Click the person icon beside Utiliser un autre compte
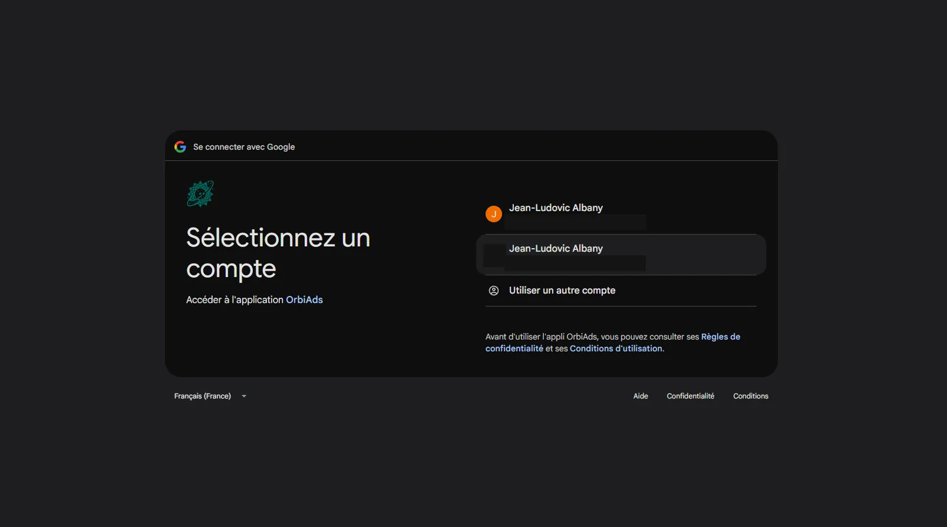The image size is (947, 527). [x=494, y=291]
